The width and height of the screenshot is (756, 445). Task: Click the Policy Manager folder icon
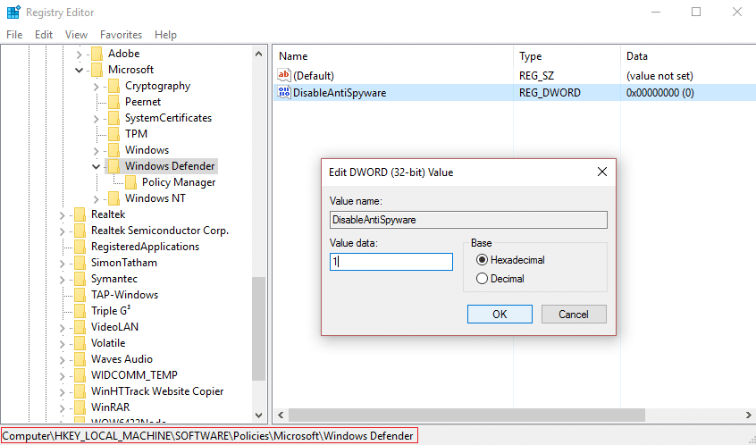coord(130,182)
